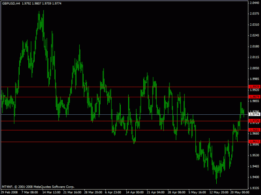
Task: Click the 28 Apr 08:00 time label
Action: coord(177,193)
